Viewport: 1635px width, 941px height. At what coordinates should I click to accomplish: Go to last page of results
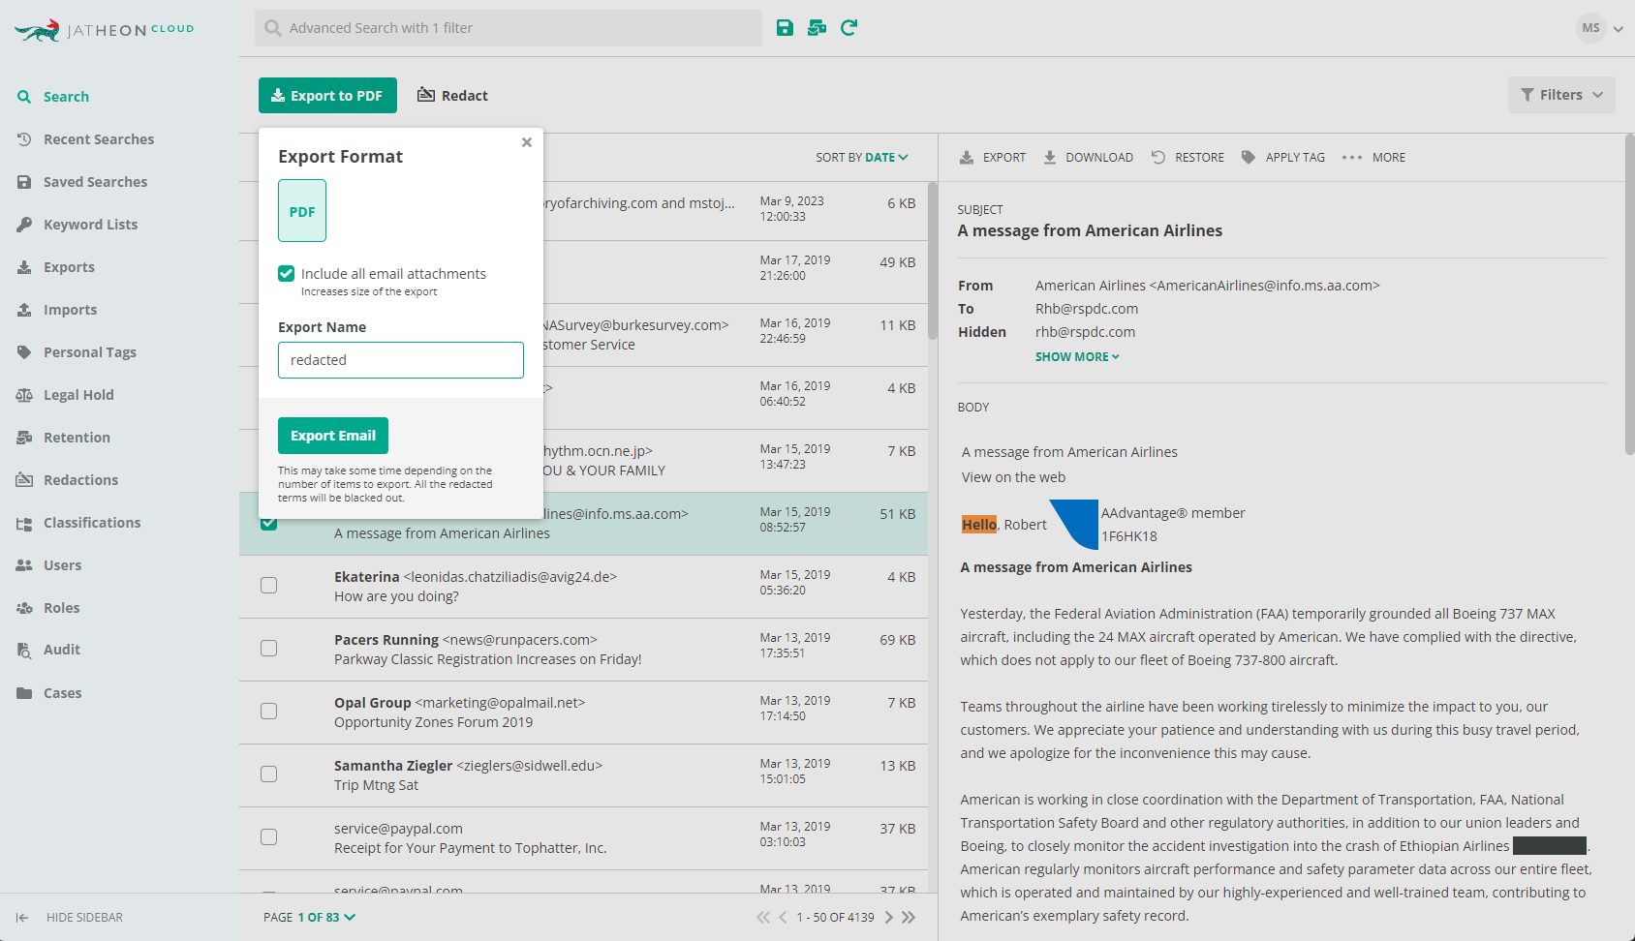909,918
